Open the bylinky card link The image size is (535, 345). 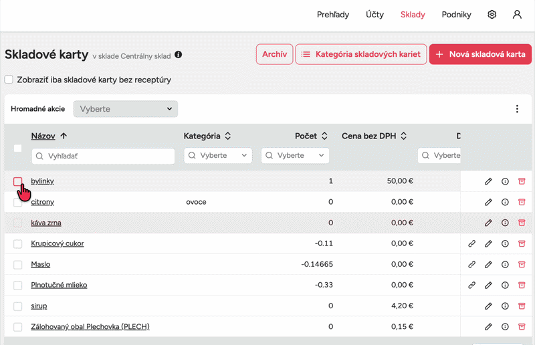point(42,181)
